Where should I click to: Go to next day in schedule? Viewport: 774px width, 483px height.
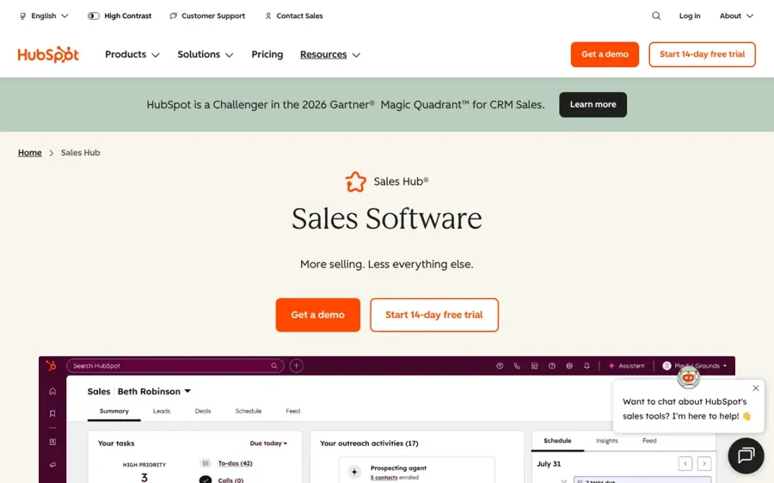[704, 464]
